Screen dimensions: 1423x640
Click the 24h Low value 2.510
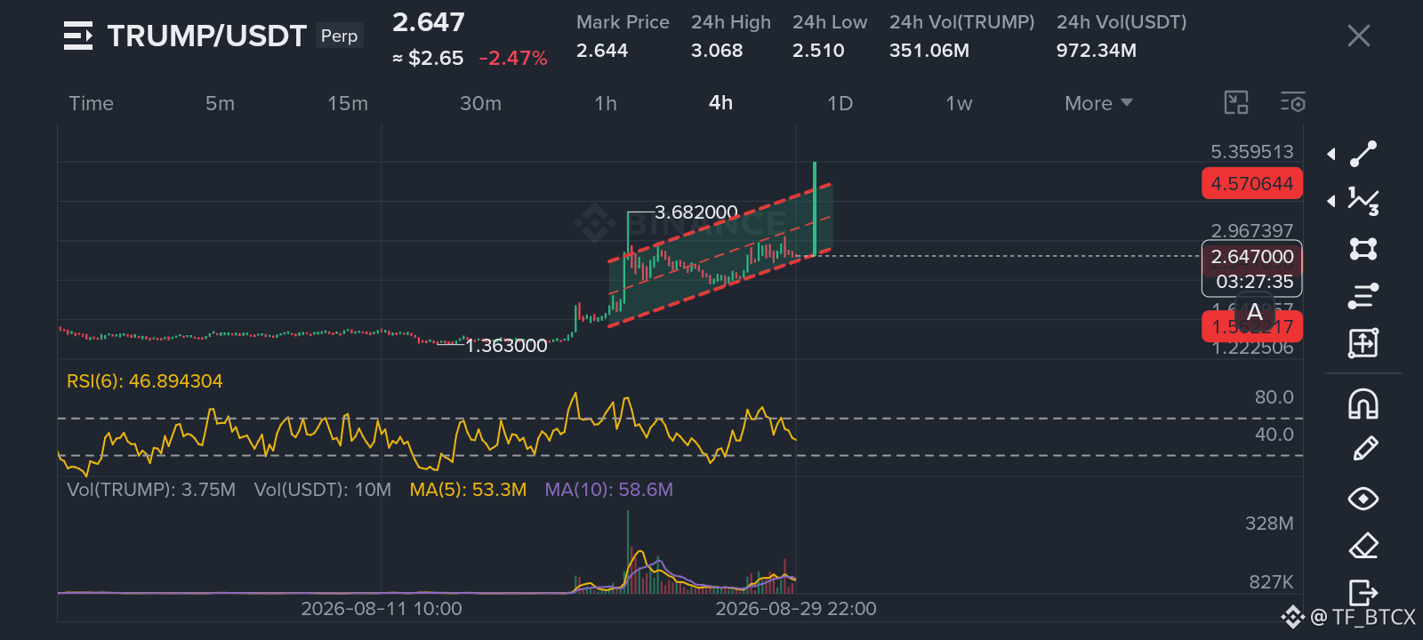[818, 51]
